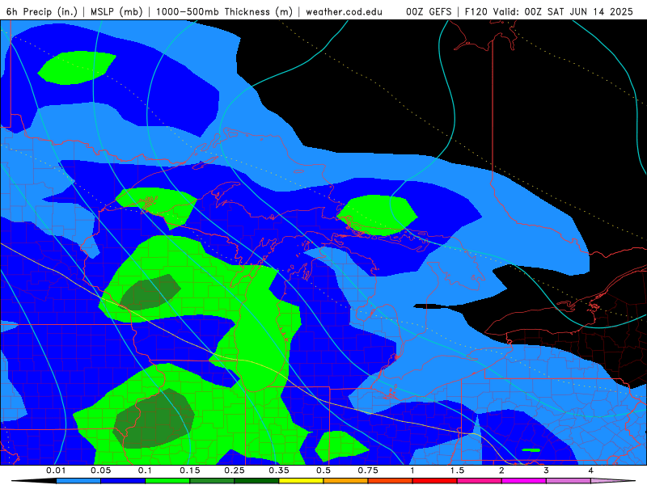This screenshot has height=485, width=647.
Task: Select the yellow 0.35–0.5 legend swatch
Action: pyautogui.click(x=301, y=481)
